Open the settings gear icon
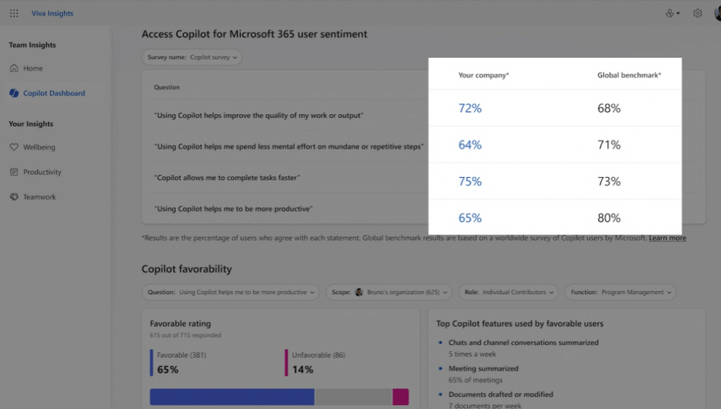Screen dimensions: 721x409 [x=697, y=13]
